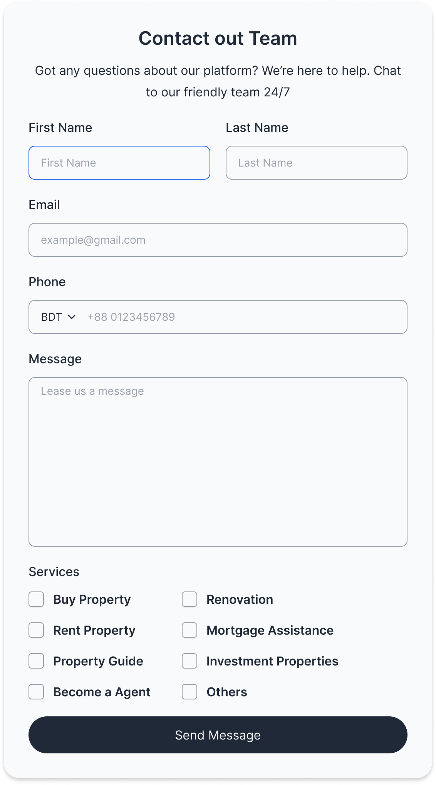Focus the Last Name text box

(x=317, y=163)
